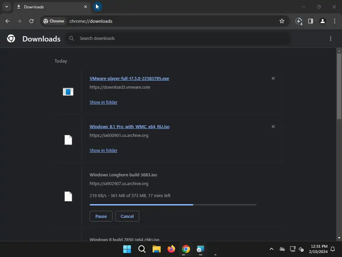Viewport: 342px width, 257px height.
Task: Go forward with the forward arrow
Action: [x=19, y=21]
